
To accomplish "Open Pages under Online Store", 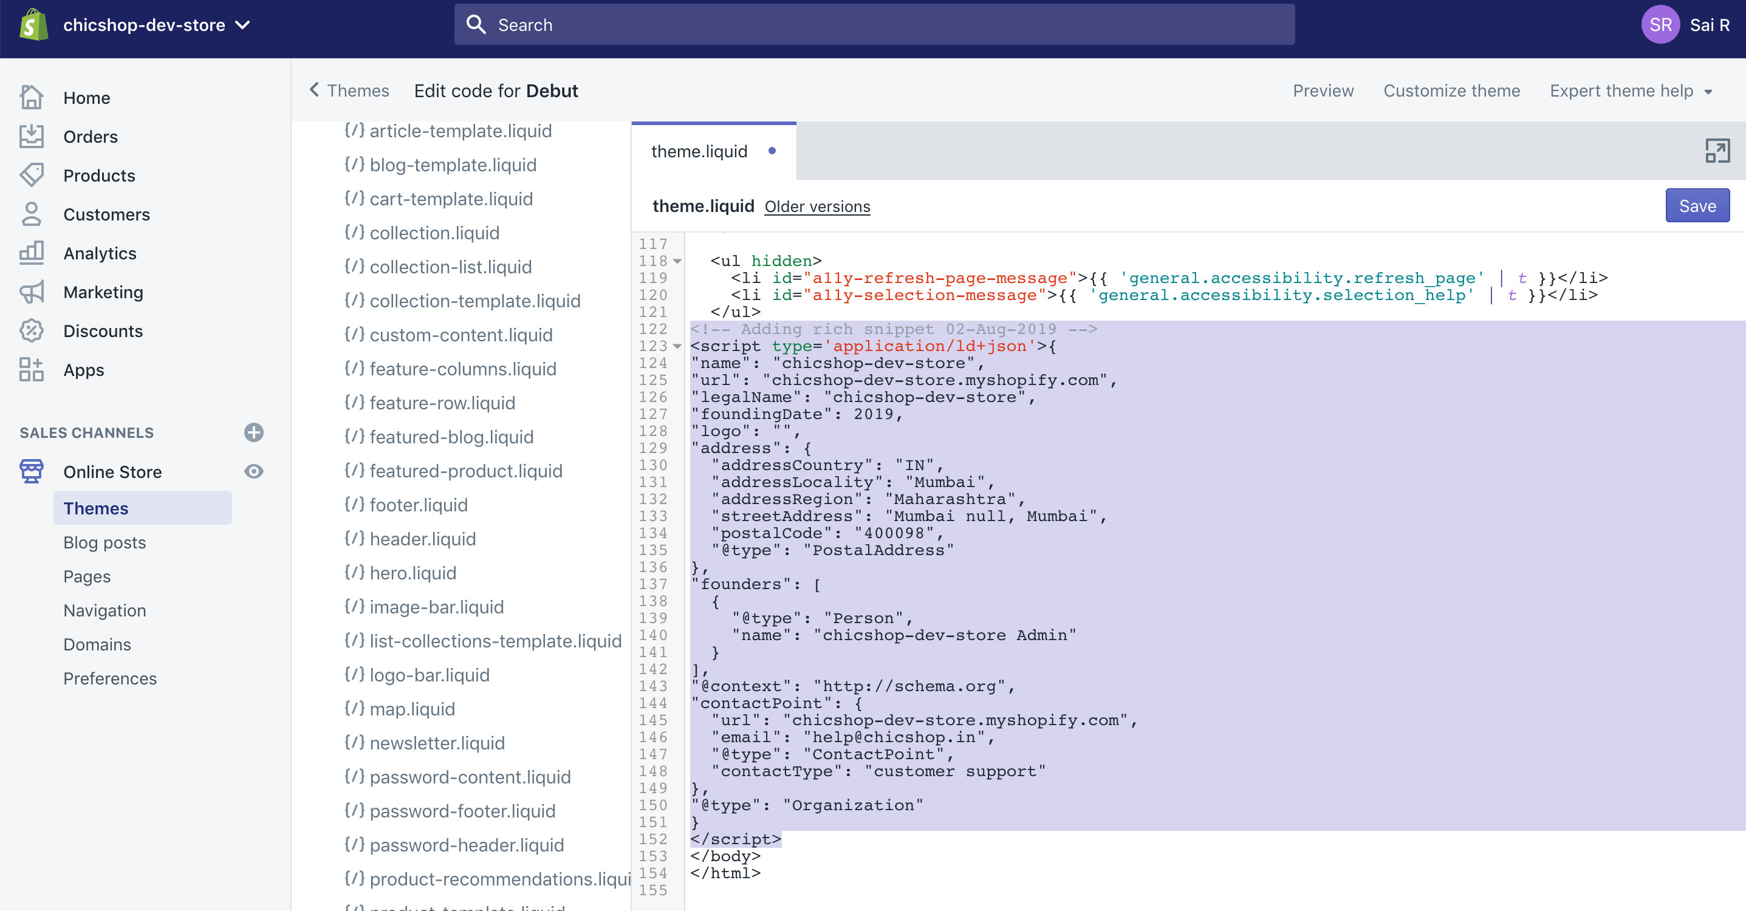I will [x=87, y=576].
